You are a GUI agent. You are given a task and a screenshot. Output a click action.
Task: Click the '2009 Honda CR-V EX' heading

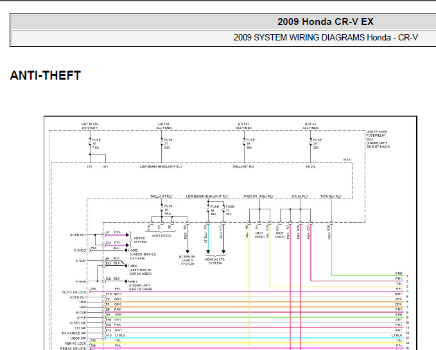tap(326, 22)
